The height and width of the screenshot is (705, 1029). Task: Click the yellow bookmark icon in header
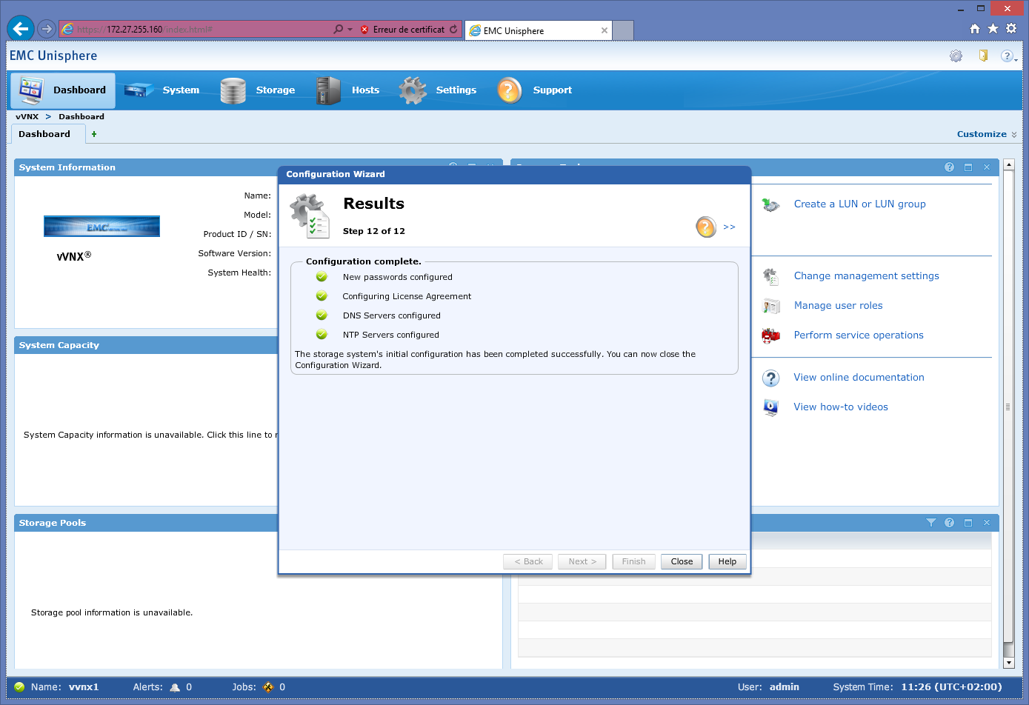pos(983,56)
